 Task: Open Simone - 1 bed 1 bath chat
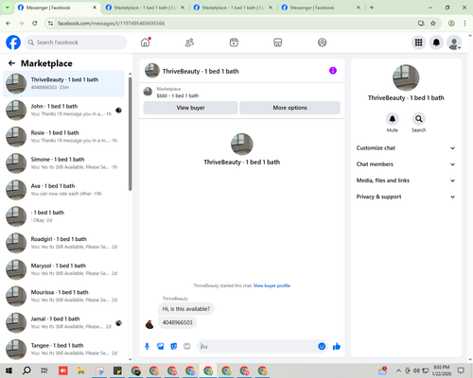pyautogui.click(x=64, y=163)
